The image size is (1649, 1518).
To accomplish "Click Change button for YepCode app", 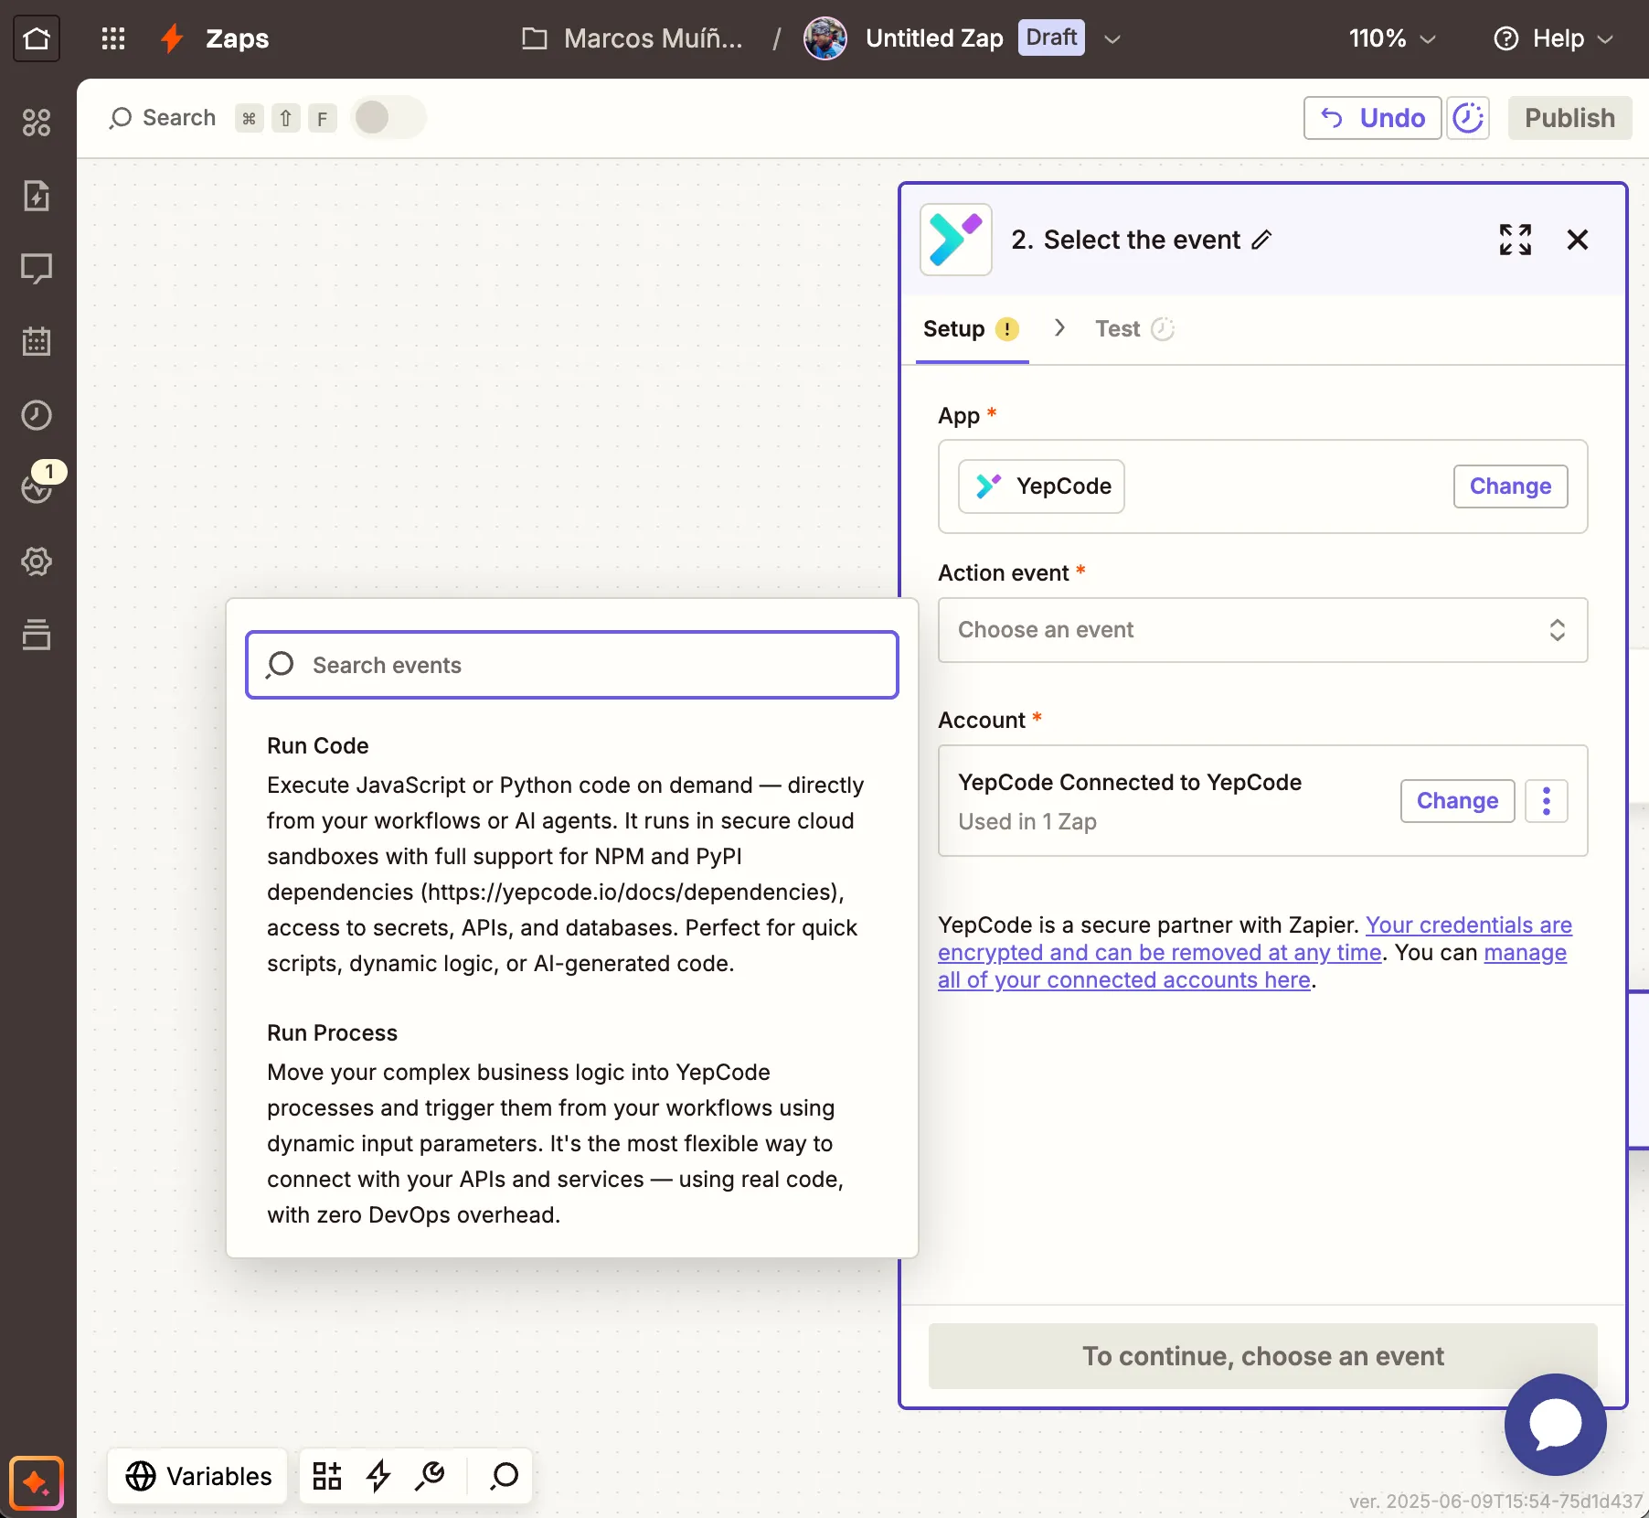I will (1510, 486).
